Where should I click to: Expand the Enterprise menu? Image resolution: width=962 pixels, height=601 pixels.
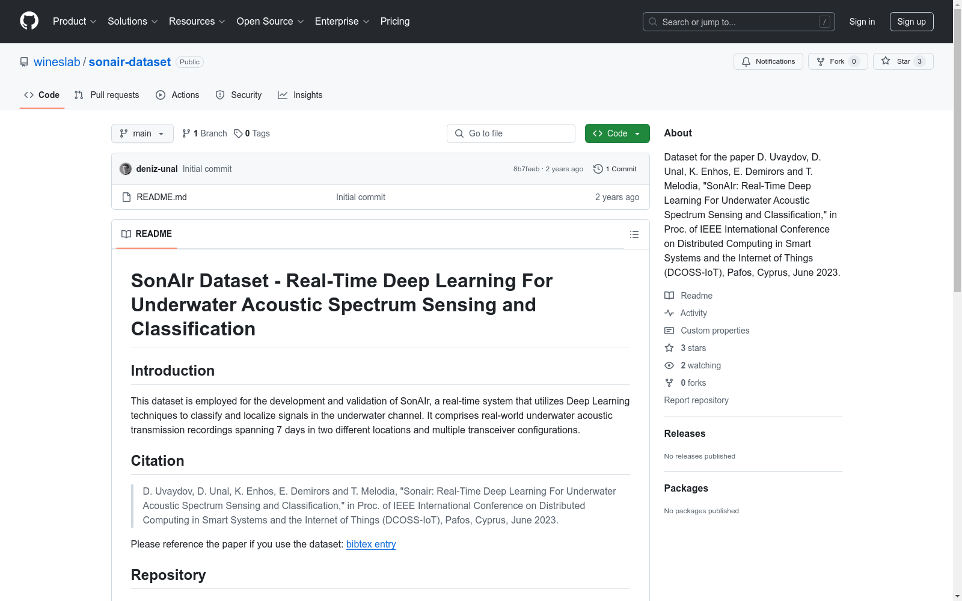[x=342, y=22]
